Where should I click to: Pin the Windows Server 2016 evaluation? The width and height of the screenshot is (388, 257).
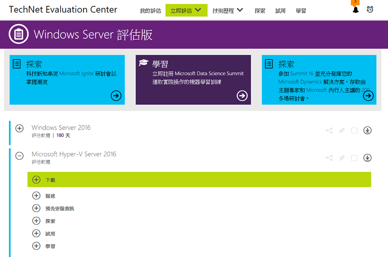click(x=342, y=130)
